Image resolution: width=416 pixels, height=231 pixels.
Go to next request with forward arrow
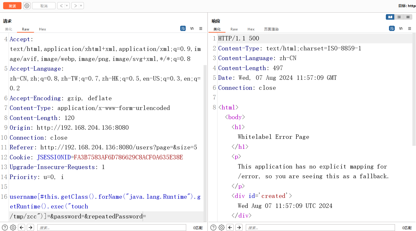[76, 6]
